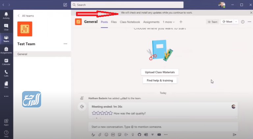Switch to the Files tab
The height and width of the screenshot is (139, 253).
(x=114, y=22)
